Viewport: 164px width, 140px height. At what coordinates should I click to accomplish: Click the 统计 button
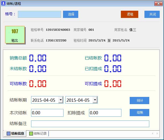[x=139, y=100]
